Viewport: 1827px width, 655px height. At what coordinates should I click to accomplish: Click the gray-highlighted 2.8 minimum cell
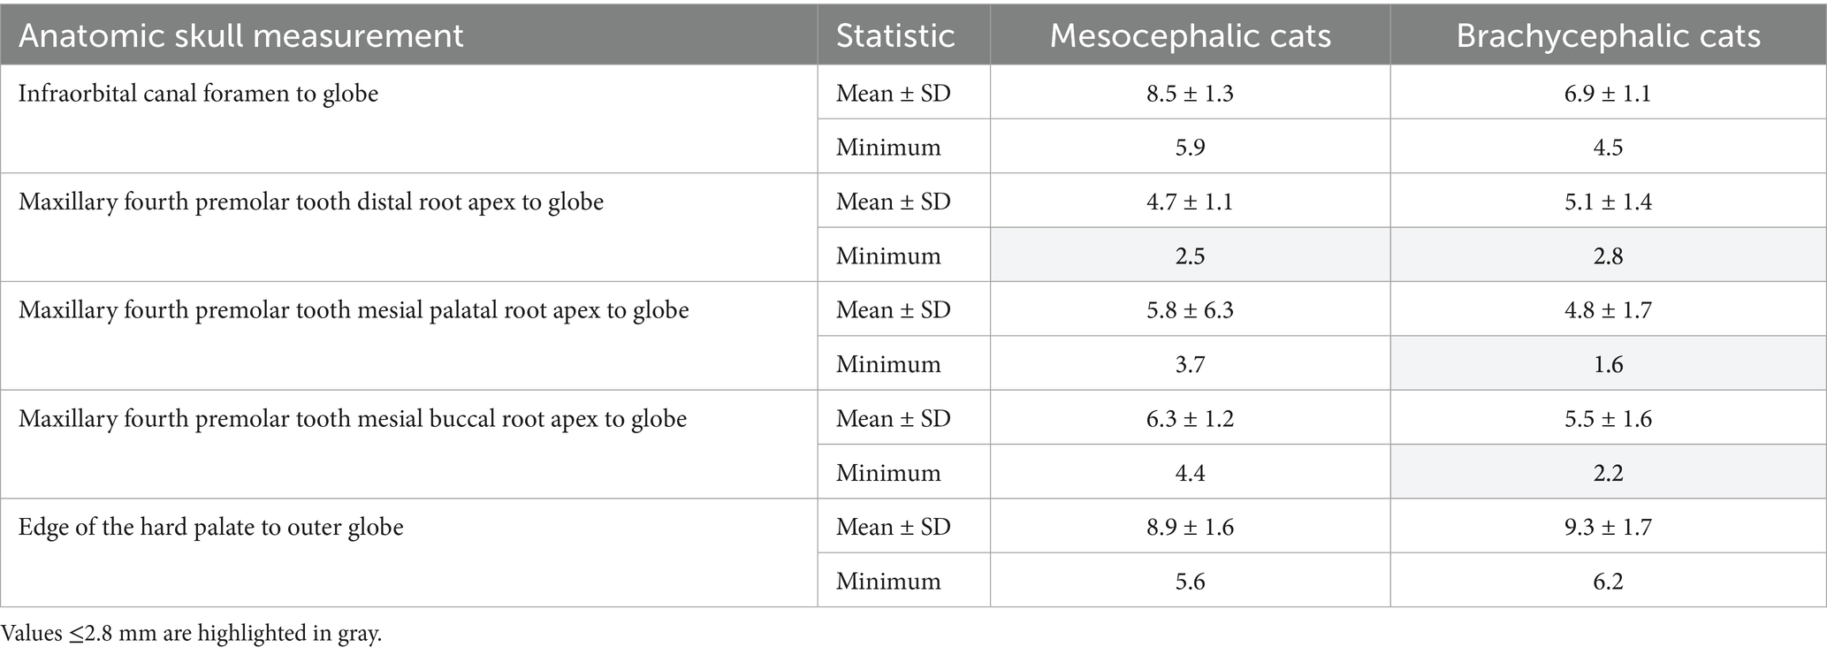(x=1608, y=255)
